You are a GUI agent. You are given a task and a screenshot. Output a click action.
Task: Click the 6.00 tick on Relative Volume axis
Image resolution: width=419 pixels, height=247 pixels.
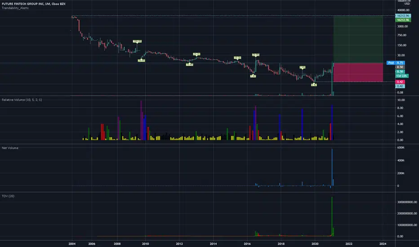(400, 116)
